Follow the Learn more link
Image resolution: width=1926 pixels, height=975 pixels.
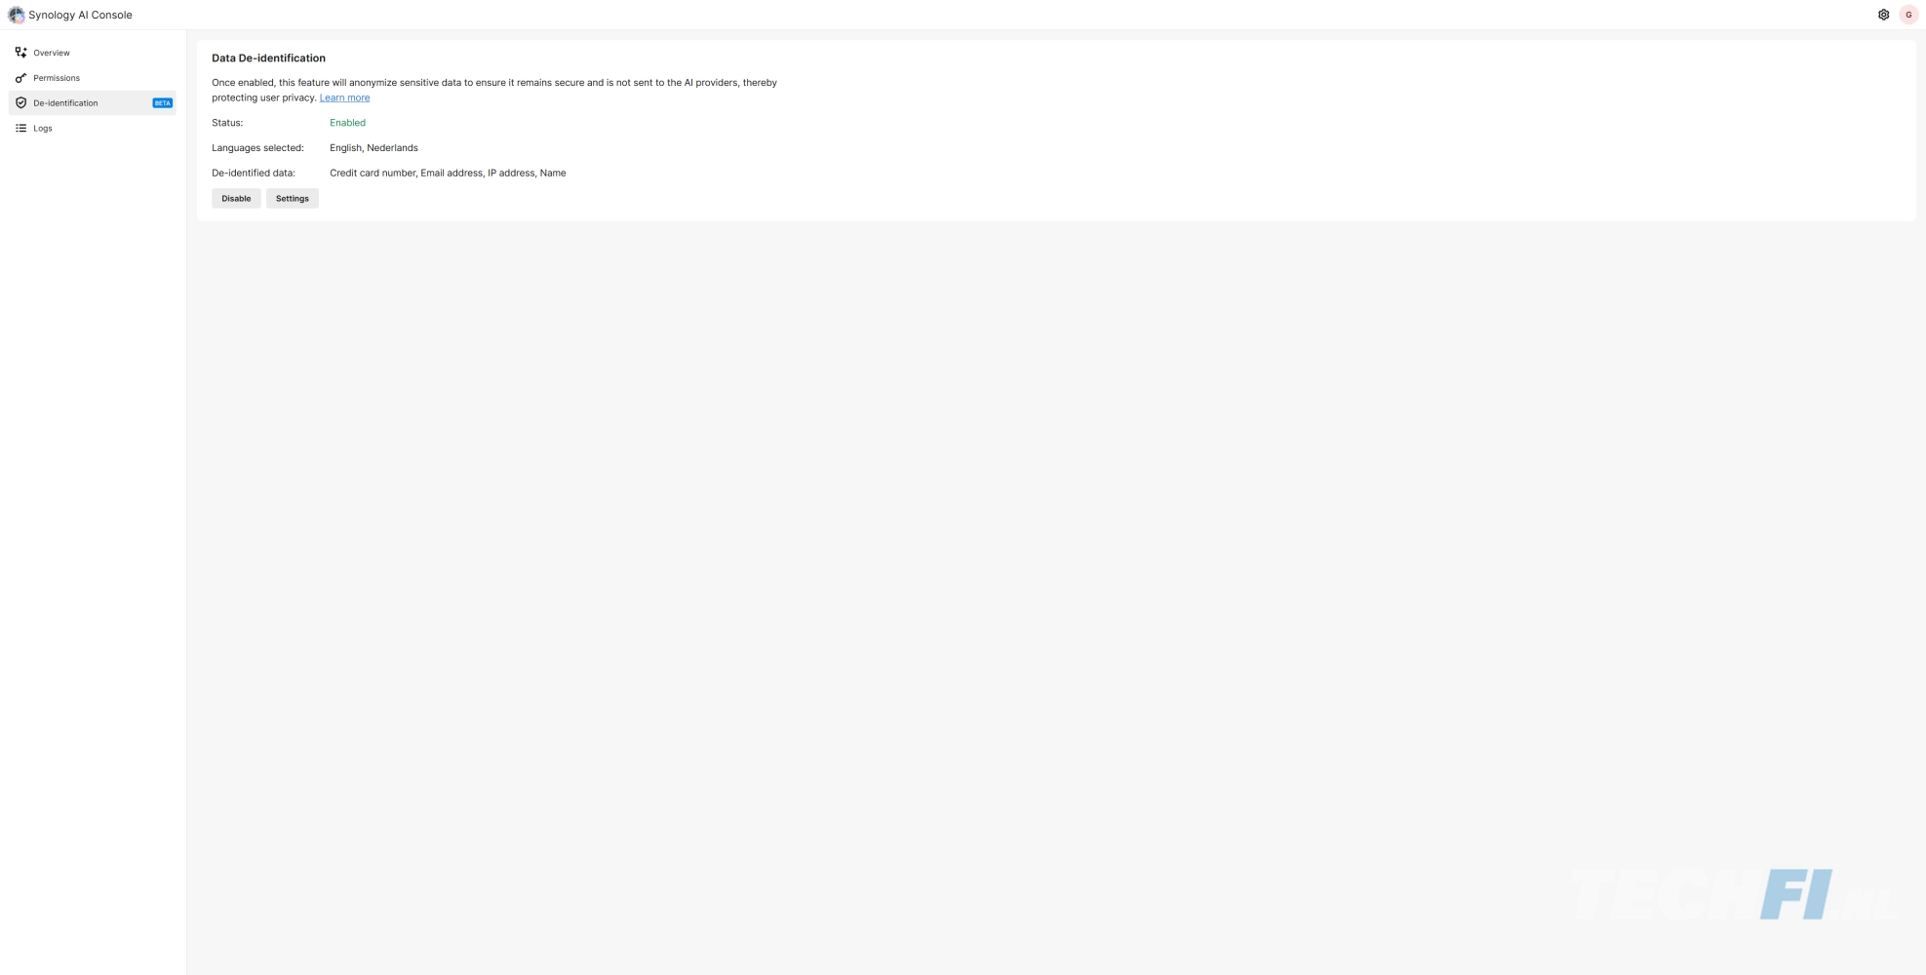coord(344,97)
